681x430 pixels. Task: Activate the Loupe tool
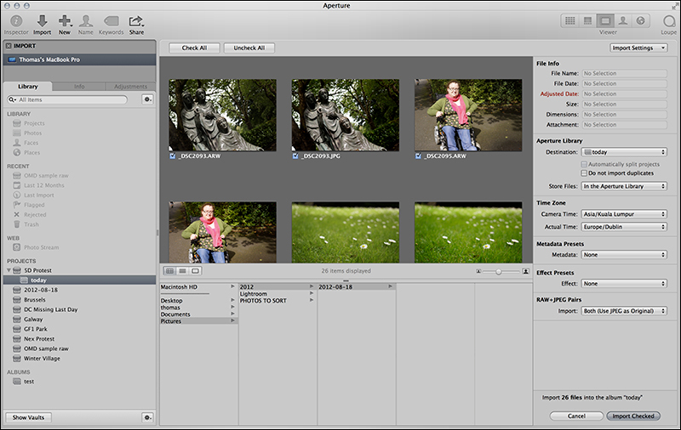[669, 20]
